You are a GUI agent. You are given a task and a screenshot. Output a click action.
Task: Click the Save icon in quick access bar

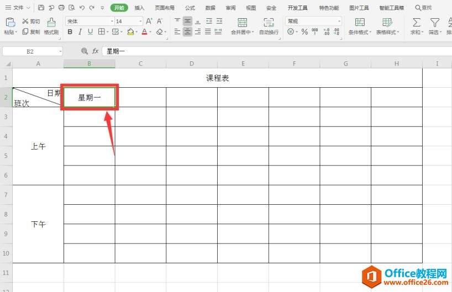(41, 8)
